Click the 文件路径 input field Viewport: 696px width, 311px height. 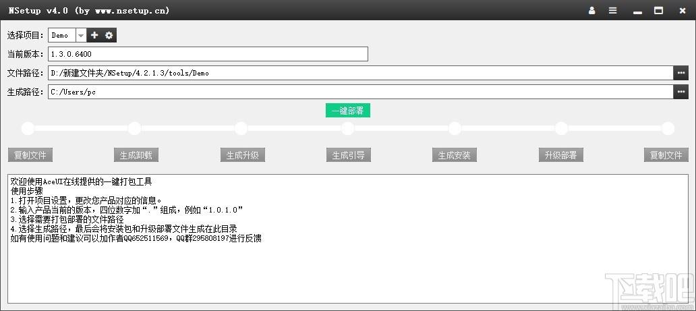360,73
